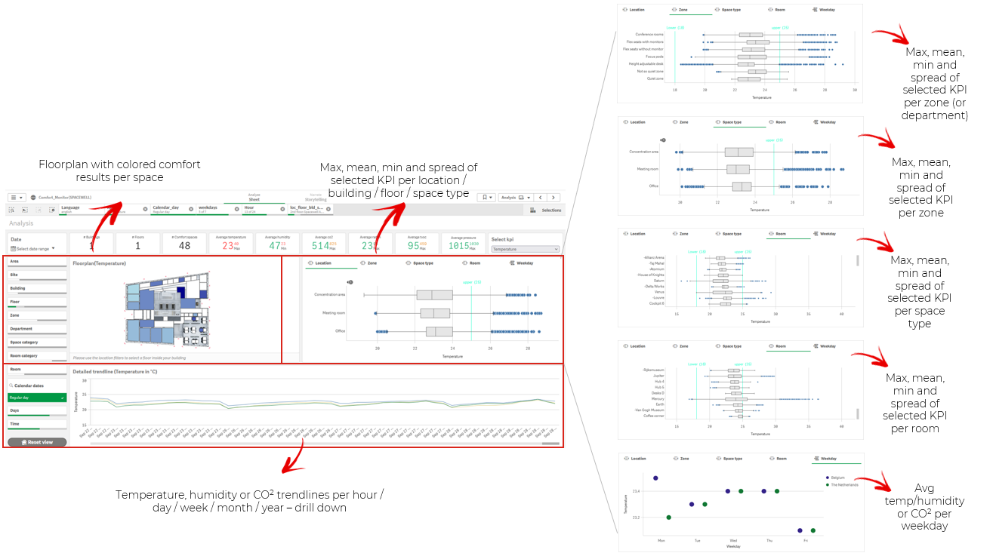Open the Selections tool grid icon
This screenshot has height=559, width=996.
click(x=533, y=210)
